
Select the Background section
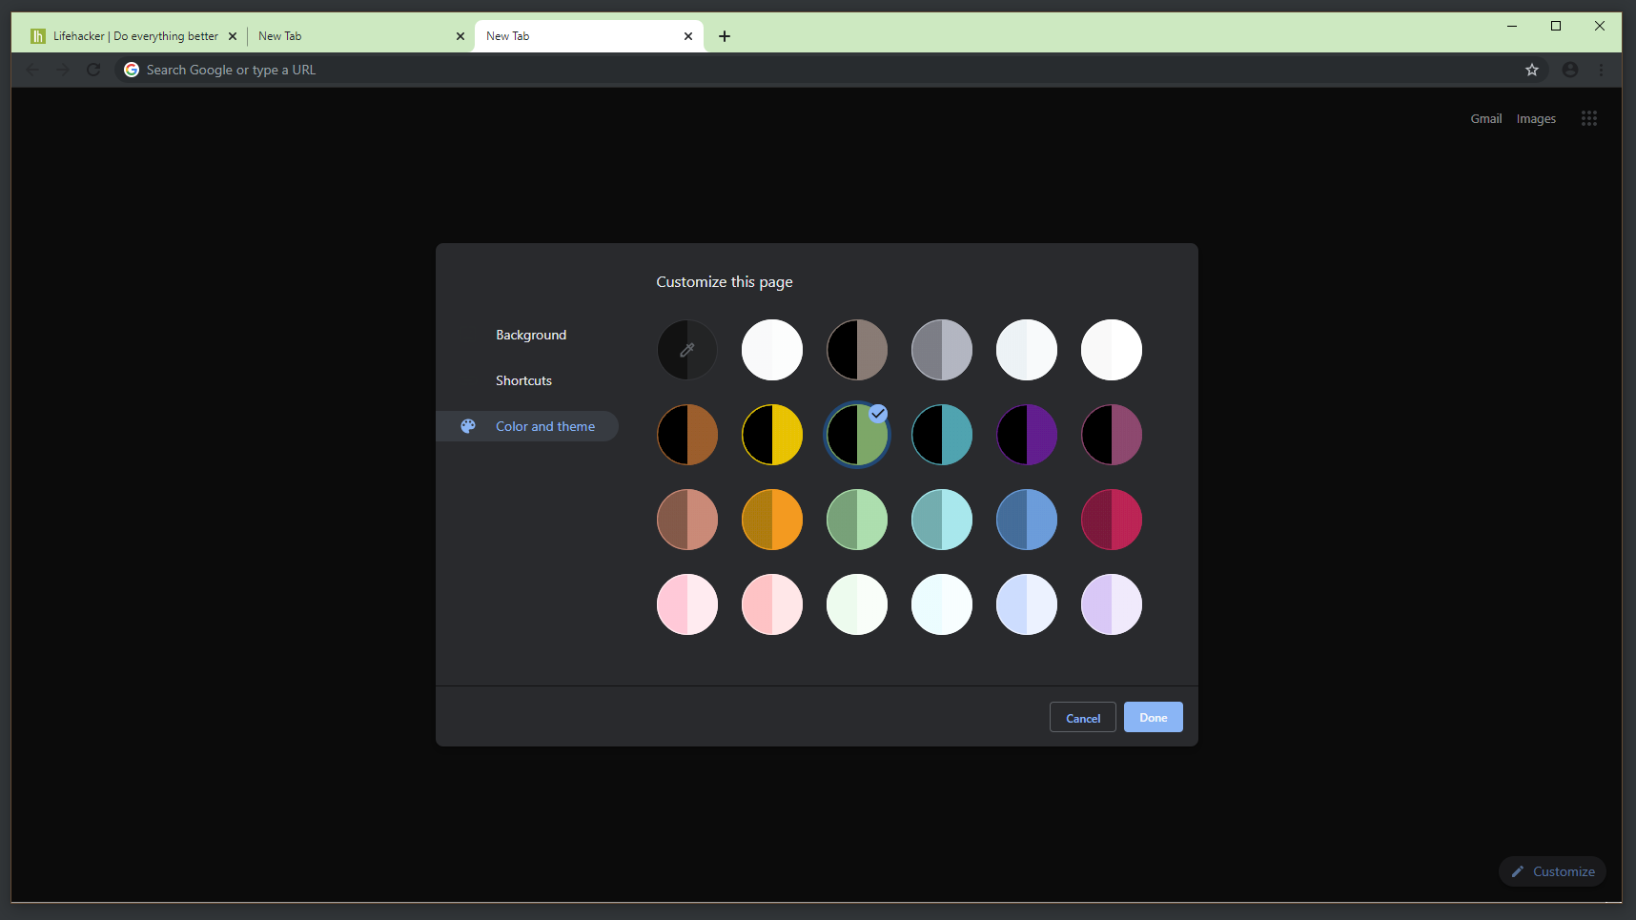pos(531,335)
